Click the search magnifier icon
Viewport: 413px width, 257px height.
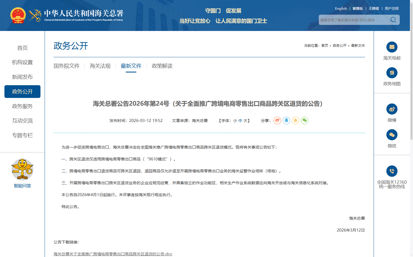tap(393, 20)
